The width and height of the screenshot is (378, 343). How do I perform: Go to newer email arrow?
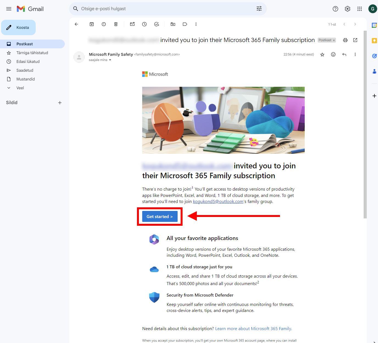click(x=344, y=24)
